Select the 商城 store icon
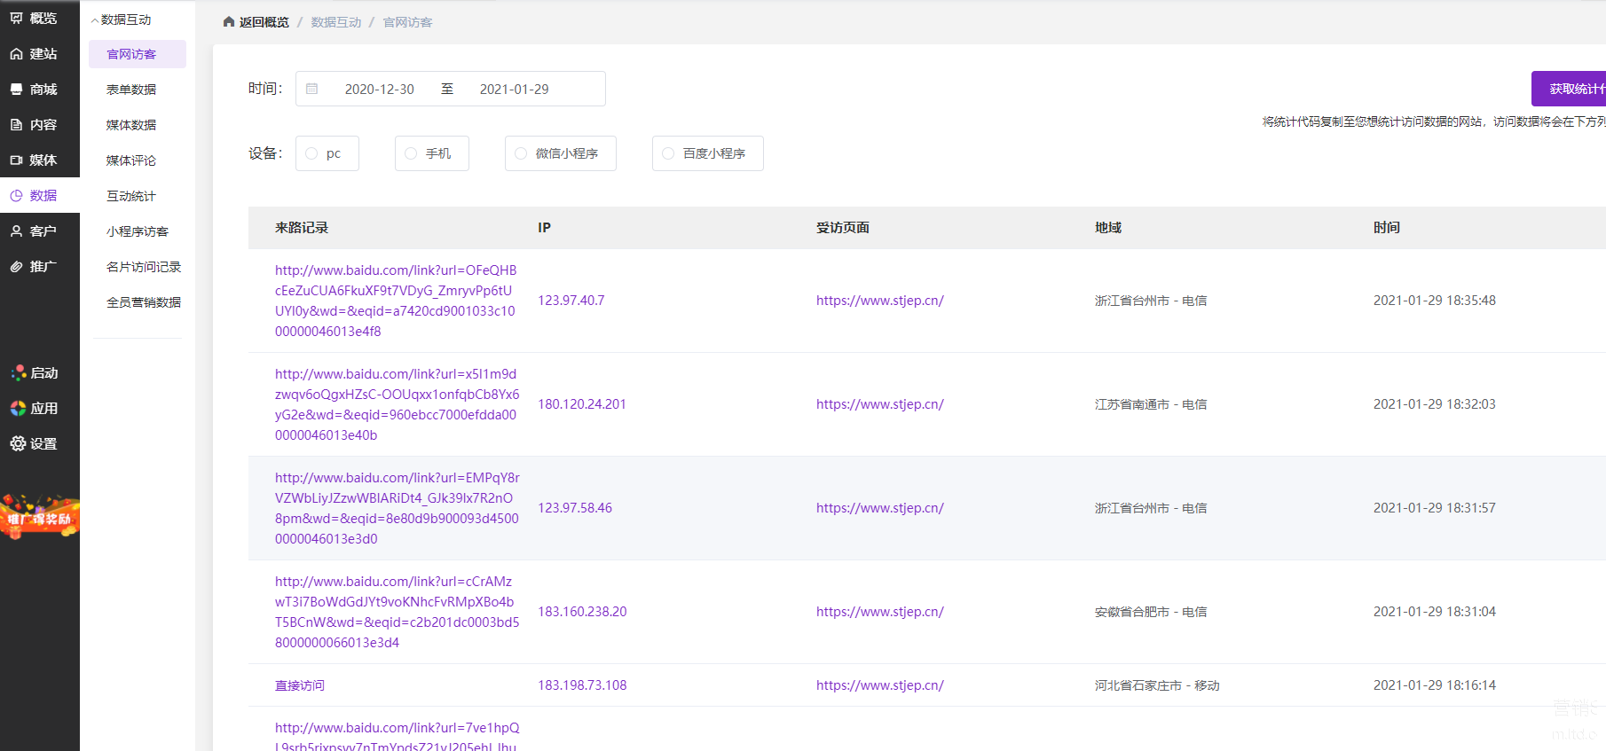This screenshot has height=751, width=1606. click(x=16, y=89)
